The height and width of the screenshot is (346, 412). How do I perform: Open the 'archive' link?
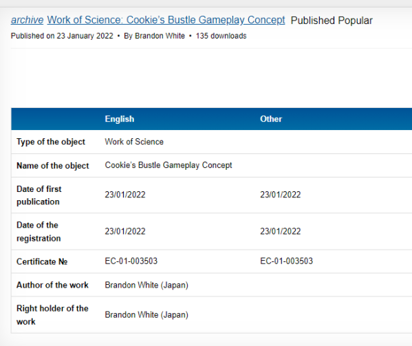point(27,20)
